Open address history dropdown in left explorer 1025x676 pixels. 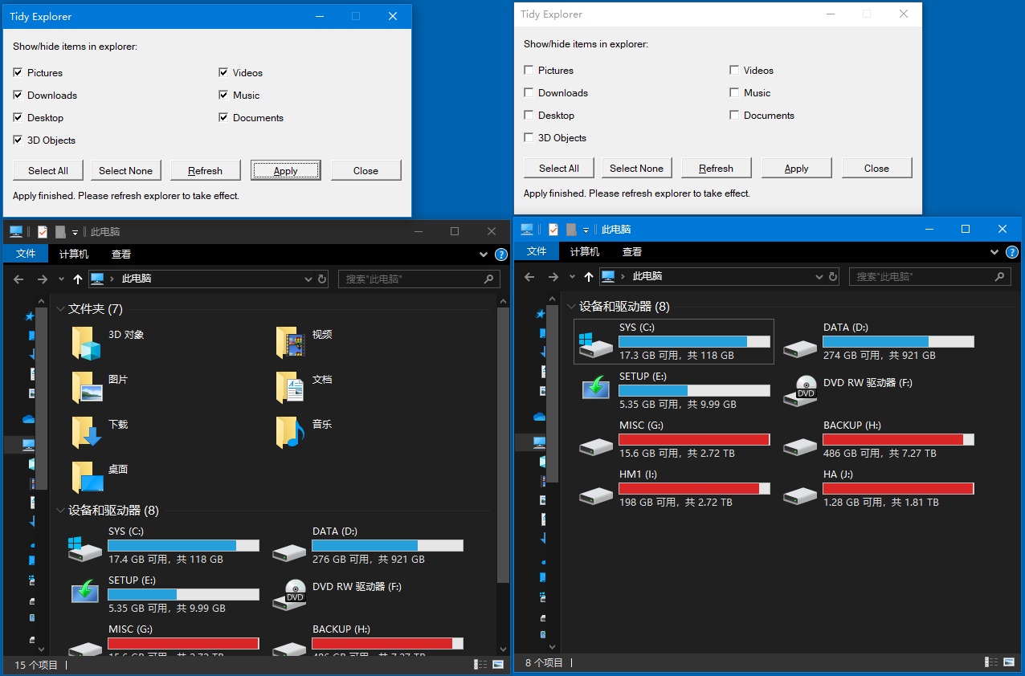(308, 279)
